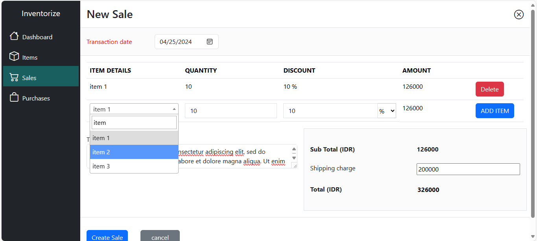
Task: Open the % discount type dropdown
Action: tap(387, 111)
